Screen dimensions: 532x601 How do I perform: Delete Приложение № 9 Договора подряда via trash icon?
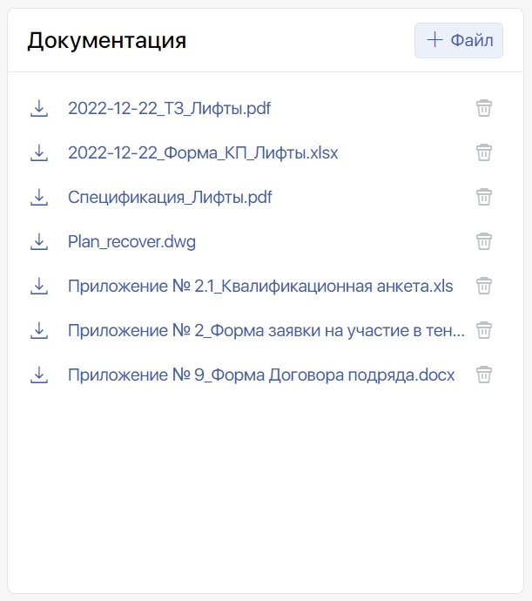click(x=484, y=375)
